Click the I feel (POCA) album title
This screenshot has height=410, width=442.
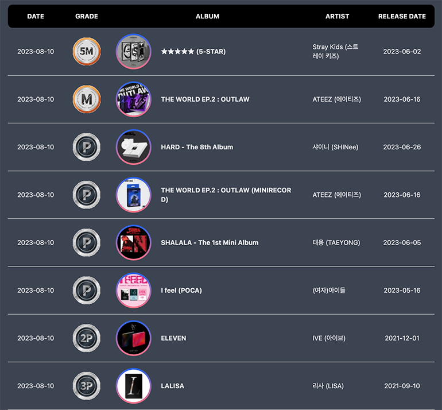[181, 290]
